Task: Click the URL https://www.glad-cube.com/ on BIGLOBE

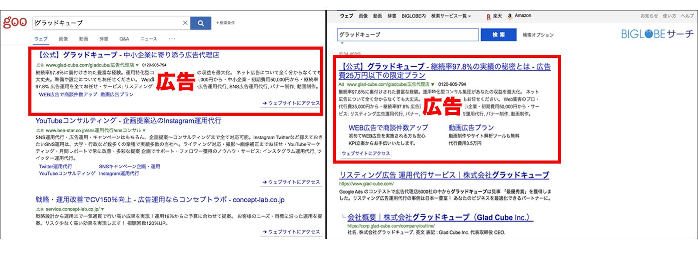Action: click(x=366, y=184)
